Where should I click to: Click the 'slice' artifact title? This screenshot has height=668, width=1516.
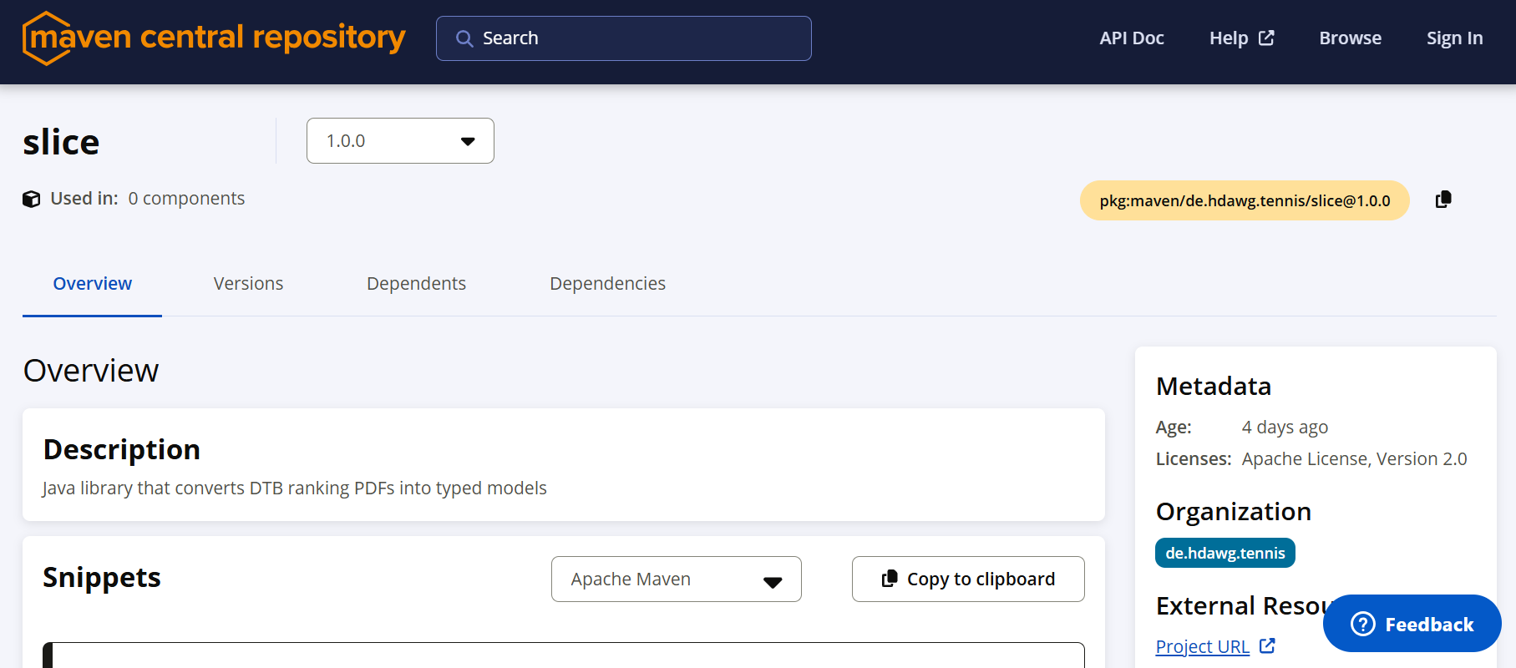pos(61,142)
